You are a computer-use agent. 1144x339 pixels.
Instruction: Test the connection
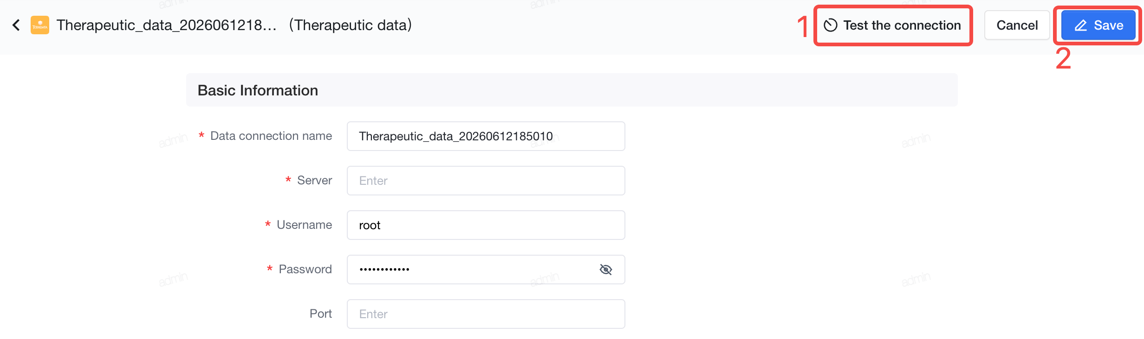[x=893, y=25]
